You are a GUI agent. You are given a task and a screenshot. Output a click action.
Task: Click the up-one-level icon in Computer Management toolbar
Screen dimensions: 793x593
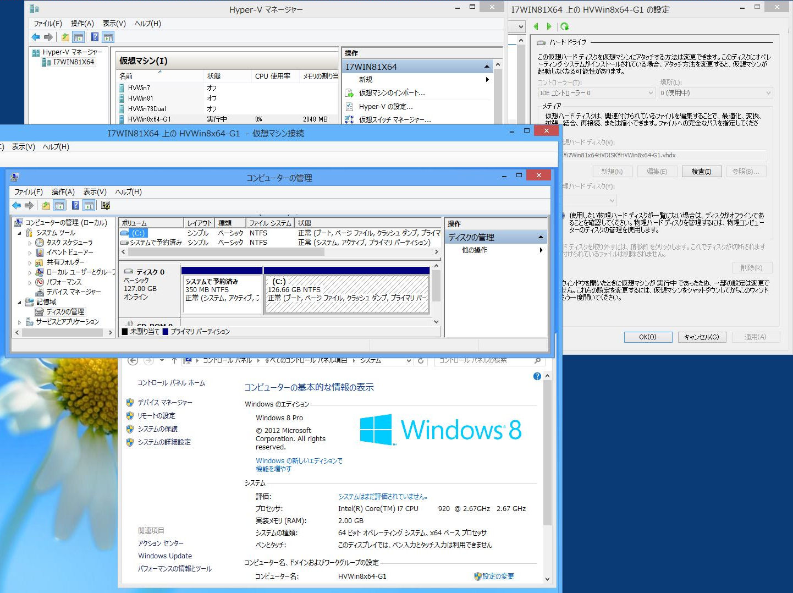tap(46, 205)
